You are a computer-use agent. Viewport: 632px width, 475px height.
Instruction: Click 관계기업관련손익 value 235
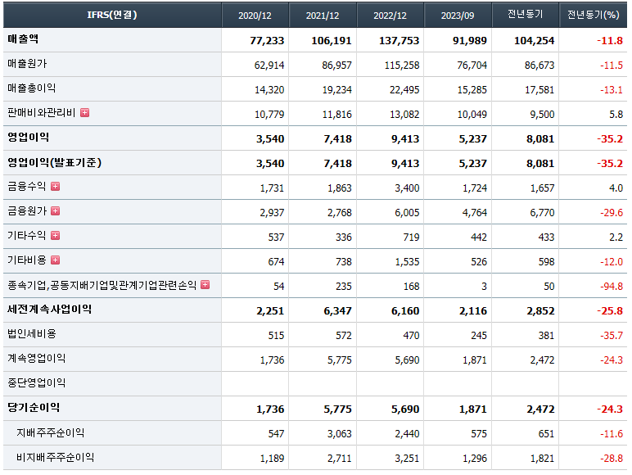click(x=343, y=287)
